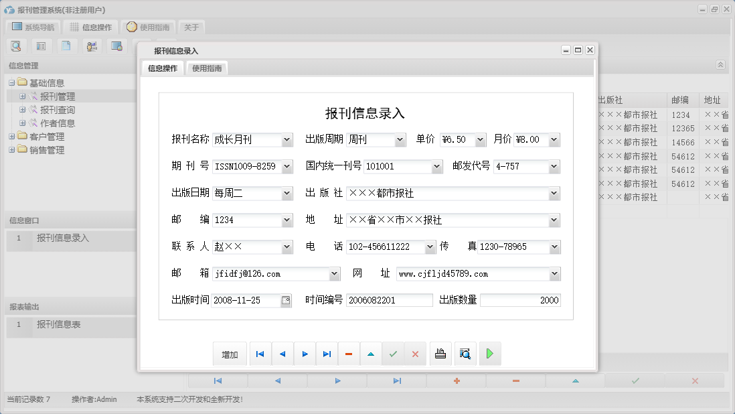Click the presenter person icon in top toolbar

[92, 46]
